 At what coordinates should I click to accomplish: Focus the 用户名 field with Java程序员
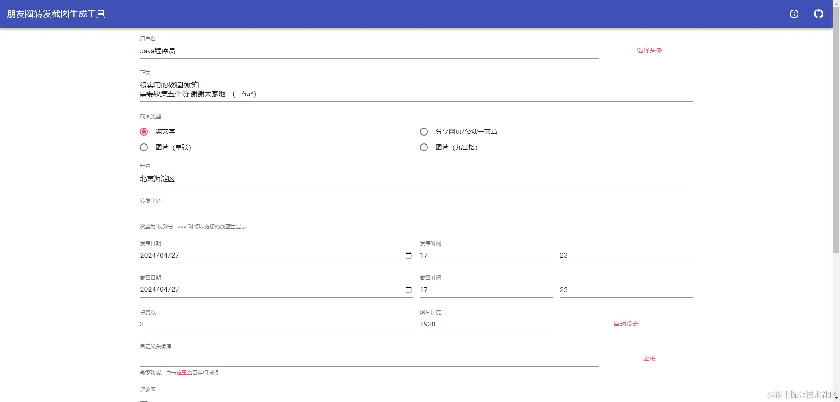point(369,51)
